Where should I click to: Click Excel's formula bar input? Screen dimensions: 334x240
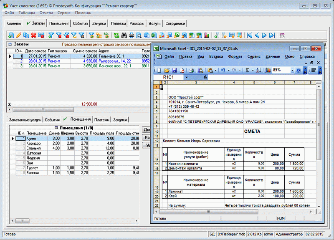[x=264, y=77]
